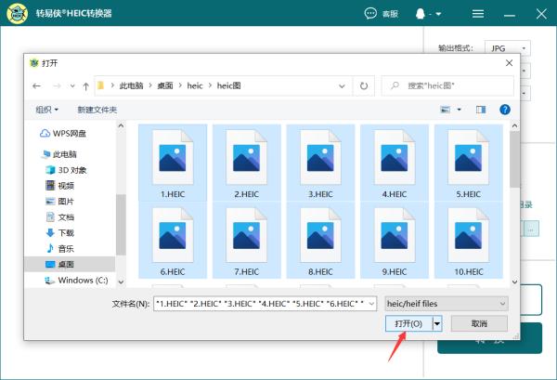The width and height of the screenshot is (557, 380).
Task: Open the help question mark icon
Action: pyautogui.click(x=505, y=110)
